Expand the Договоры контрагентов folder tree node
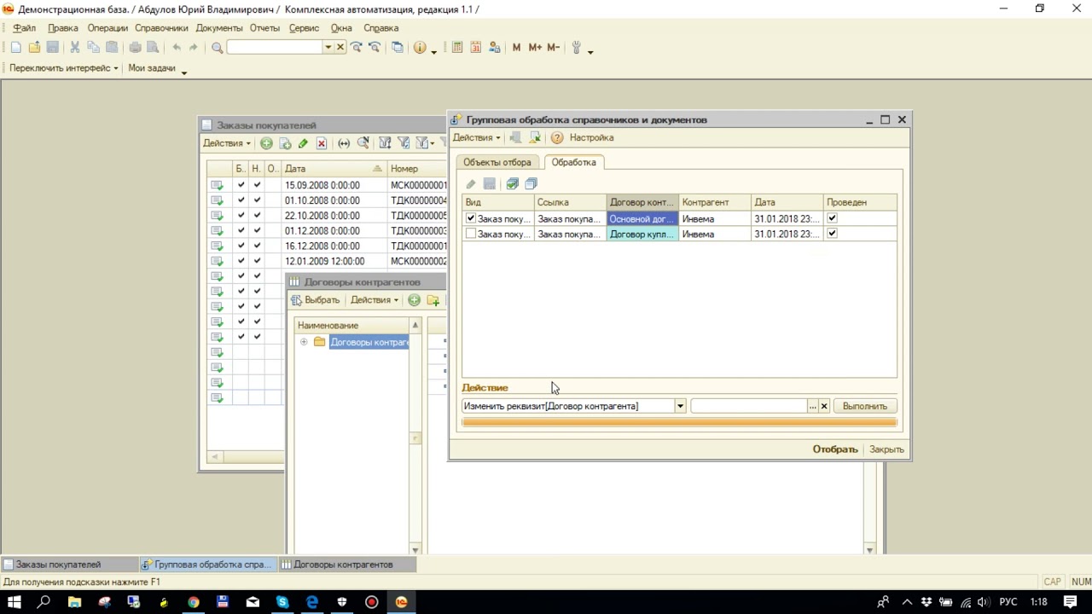The image size is (1092, 614). 304,342
